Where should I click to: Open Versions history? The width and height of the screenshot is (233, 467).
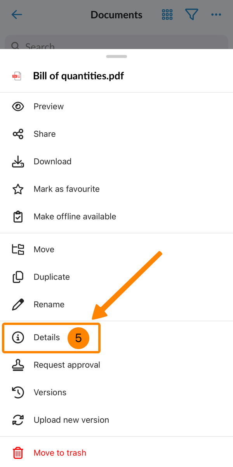click(x=50, y=392)
